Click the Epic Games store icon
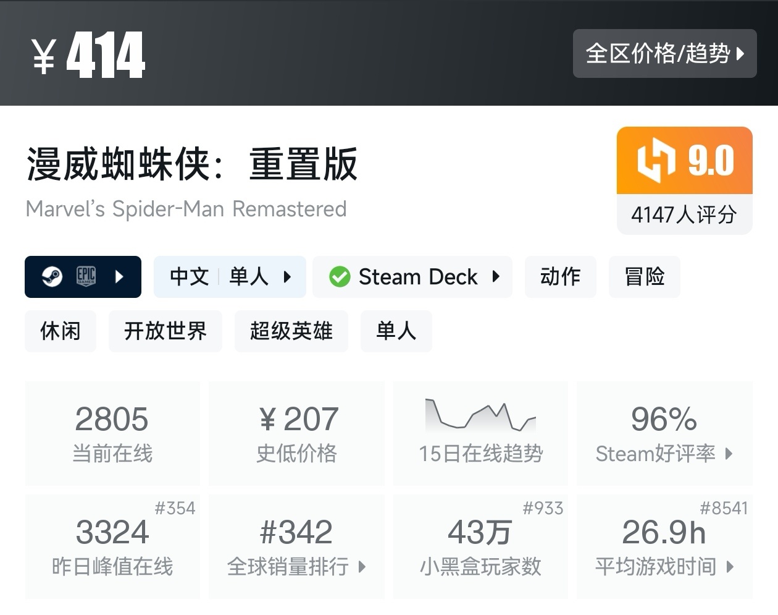 tap(86, 276)
